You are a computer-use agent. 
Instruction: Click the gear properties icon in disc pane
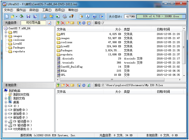(x=84, y=23)
